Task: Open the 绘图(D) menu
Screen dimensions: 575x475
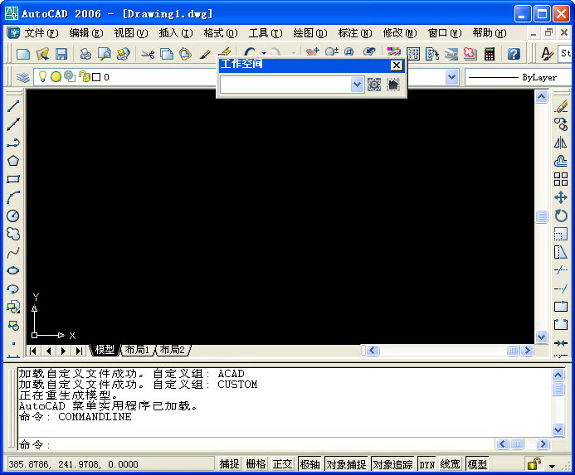Action: pyautogui.click(x=310, y=33)
